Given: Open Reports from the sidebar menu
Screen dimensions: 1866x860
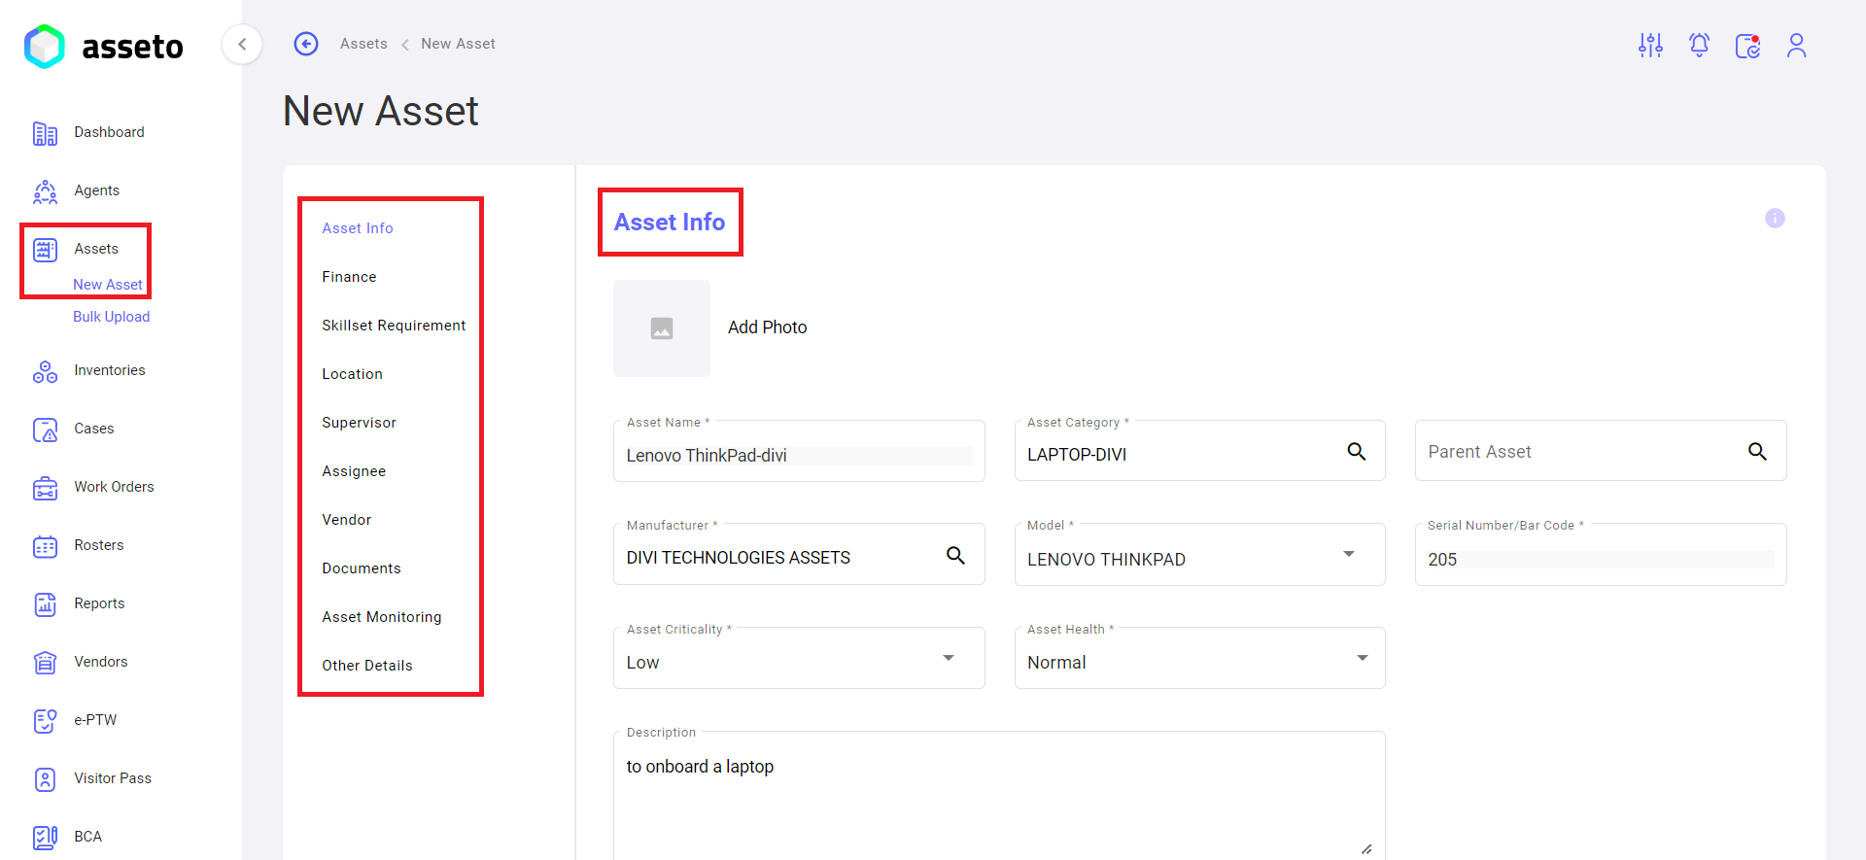Looking at the screenshot, I should point(99,603).
